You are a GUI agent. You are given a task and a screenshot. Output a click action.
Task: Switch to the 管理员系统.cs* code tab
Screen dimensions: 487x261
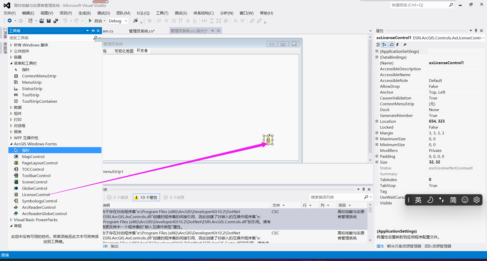(x=142, y=31)
